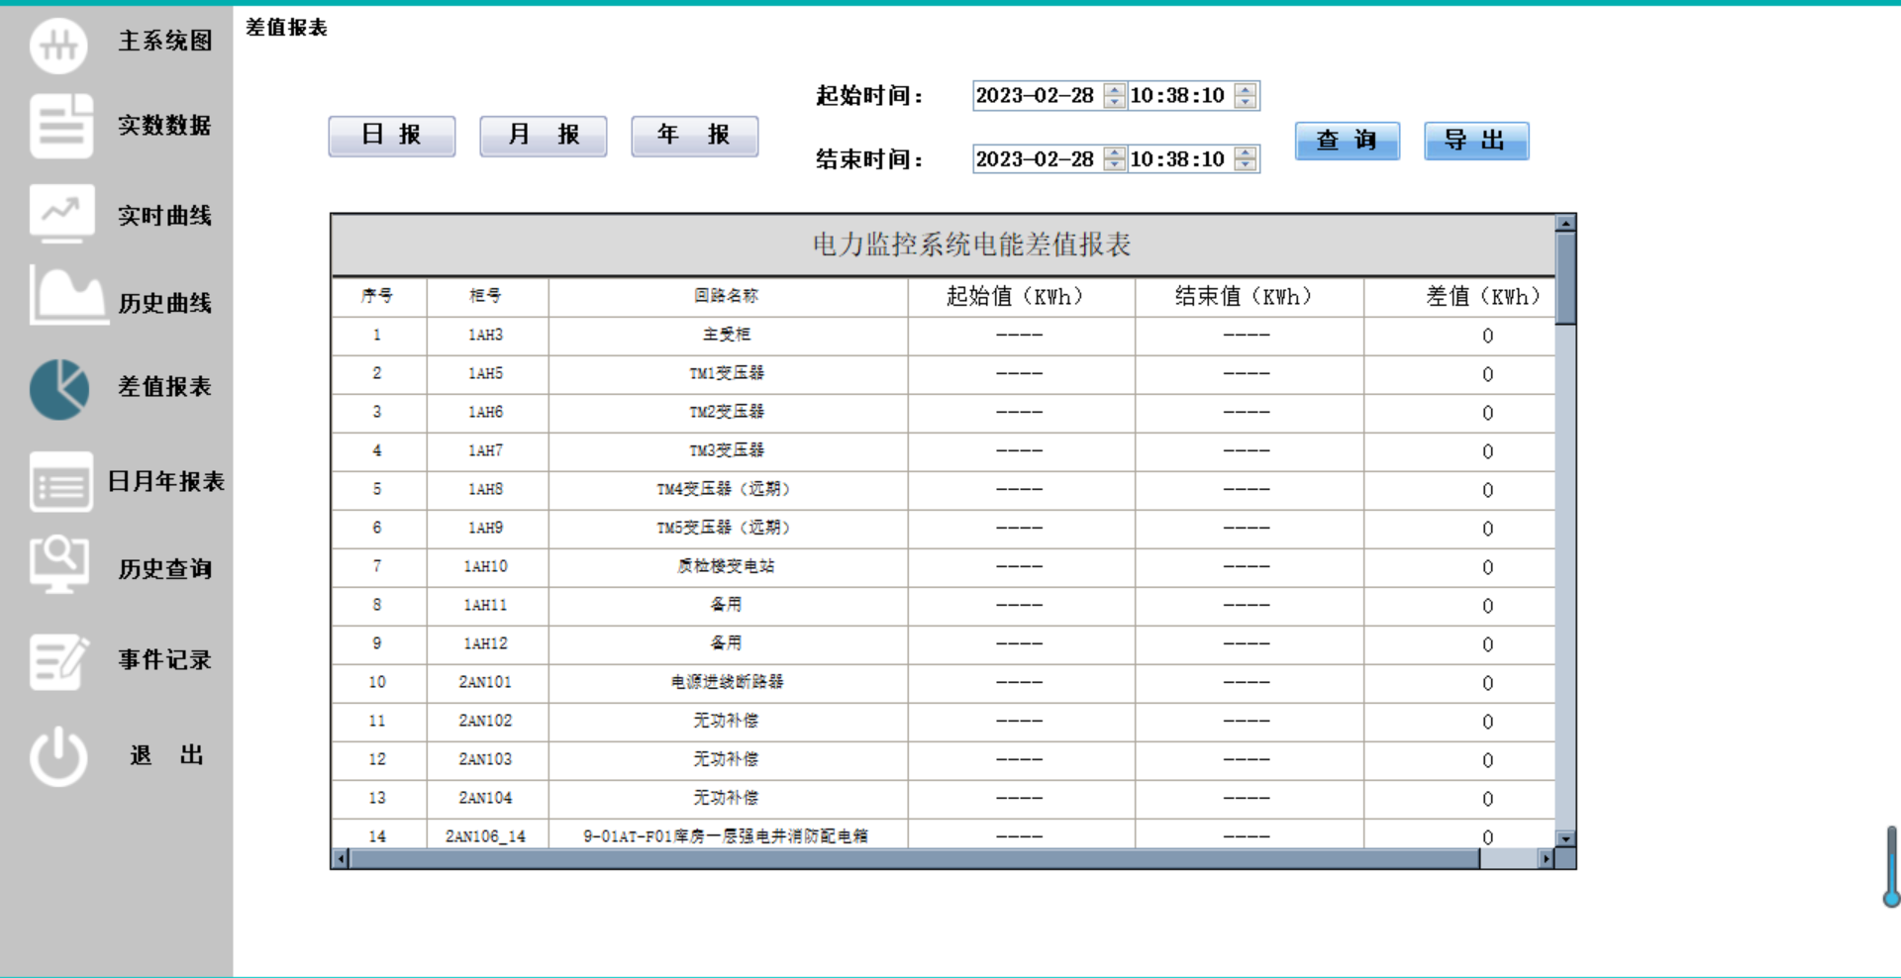Click the 查询 query button
Screen dimensions: 1901x978
click(x=1347, y=141)
